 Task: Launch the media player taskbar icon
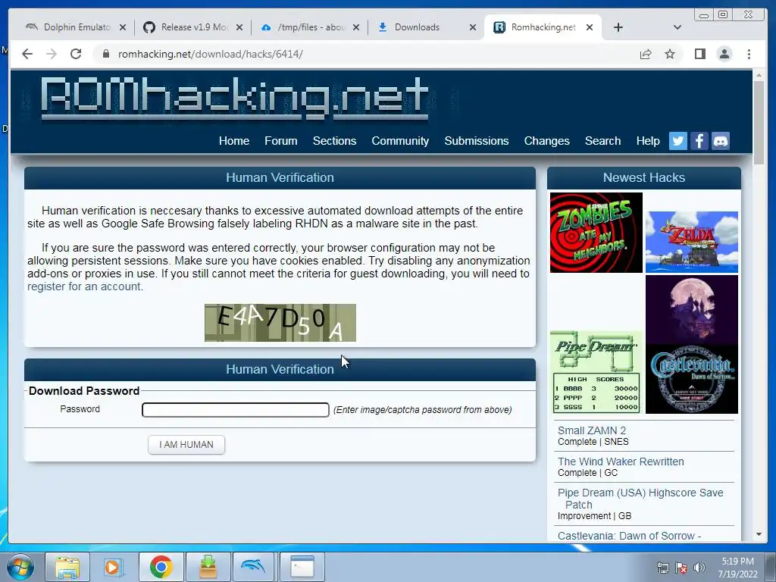click(112, 567)
